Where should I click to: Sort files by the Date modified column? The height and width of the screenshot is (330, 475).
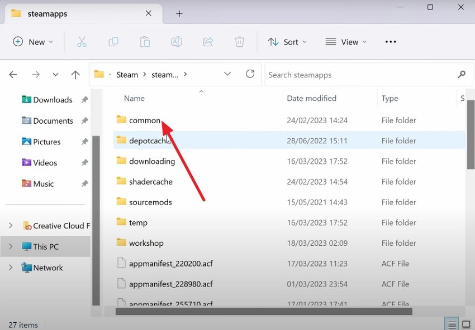(x=311, y=98)
